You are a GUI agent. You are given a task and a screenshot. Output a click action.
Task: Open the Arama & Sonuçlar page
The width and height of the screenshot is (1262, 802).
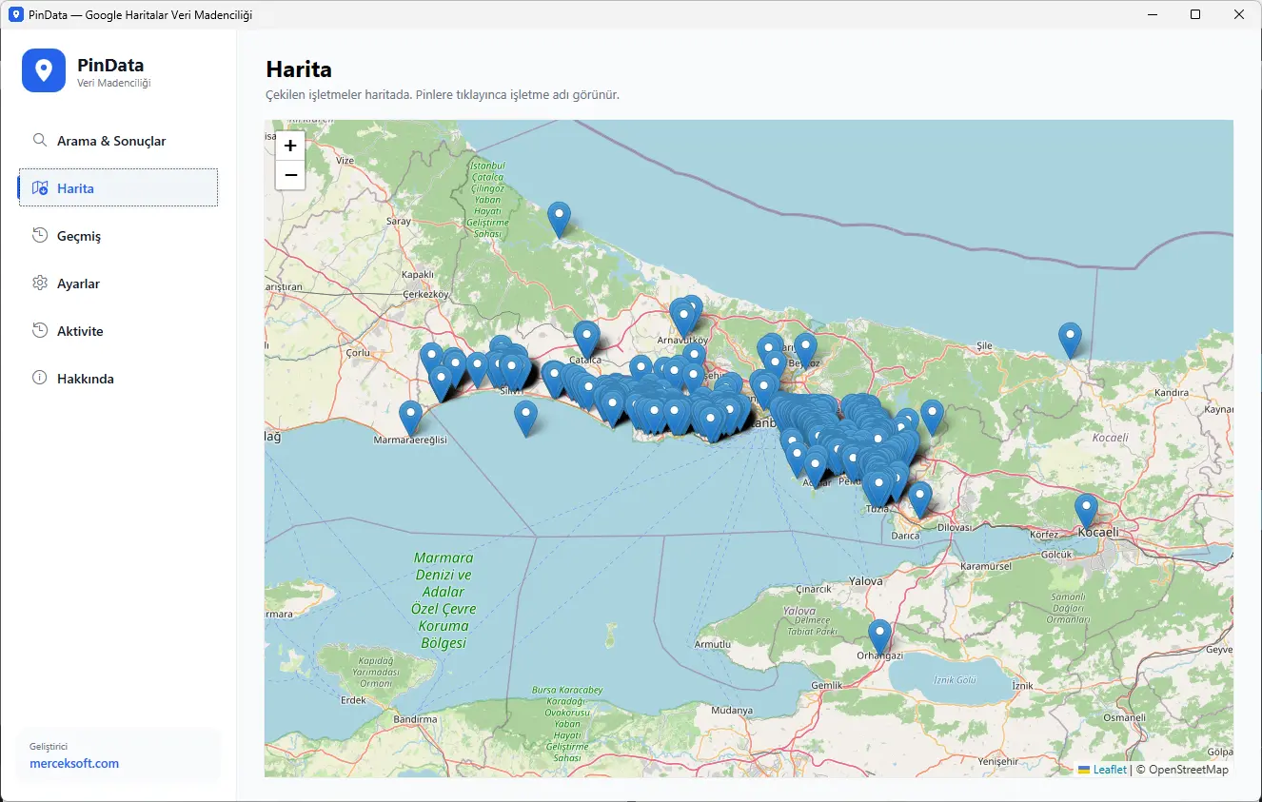[x=118, y=141]
